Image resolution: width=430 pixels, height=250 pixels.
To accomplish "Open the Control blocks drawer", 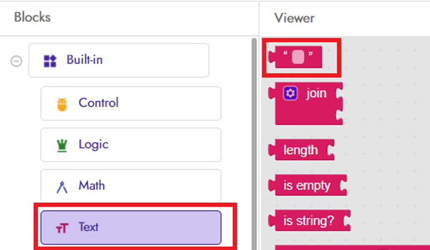I will (131, 103).
